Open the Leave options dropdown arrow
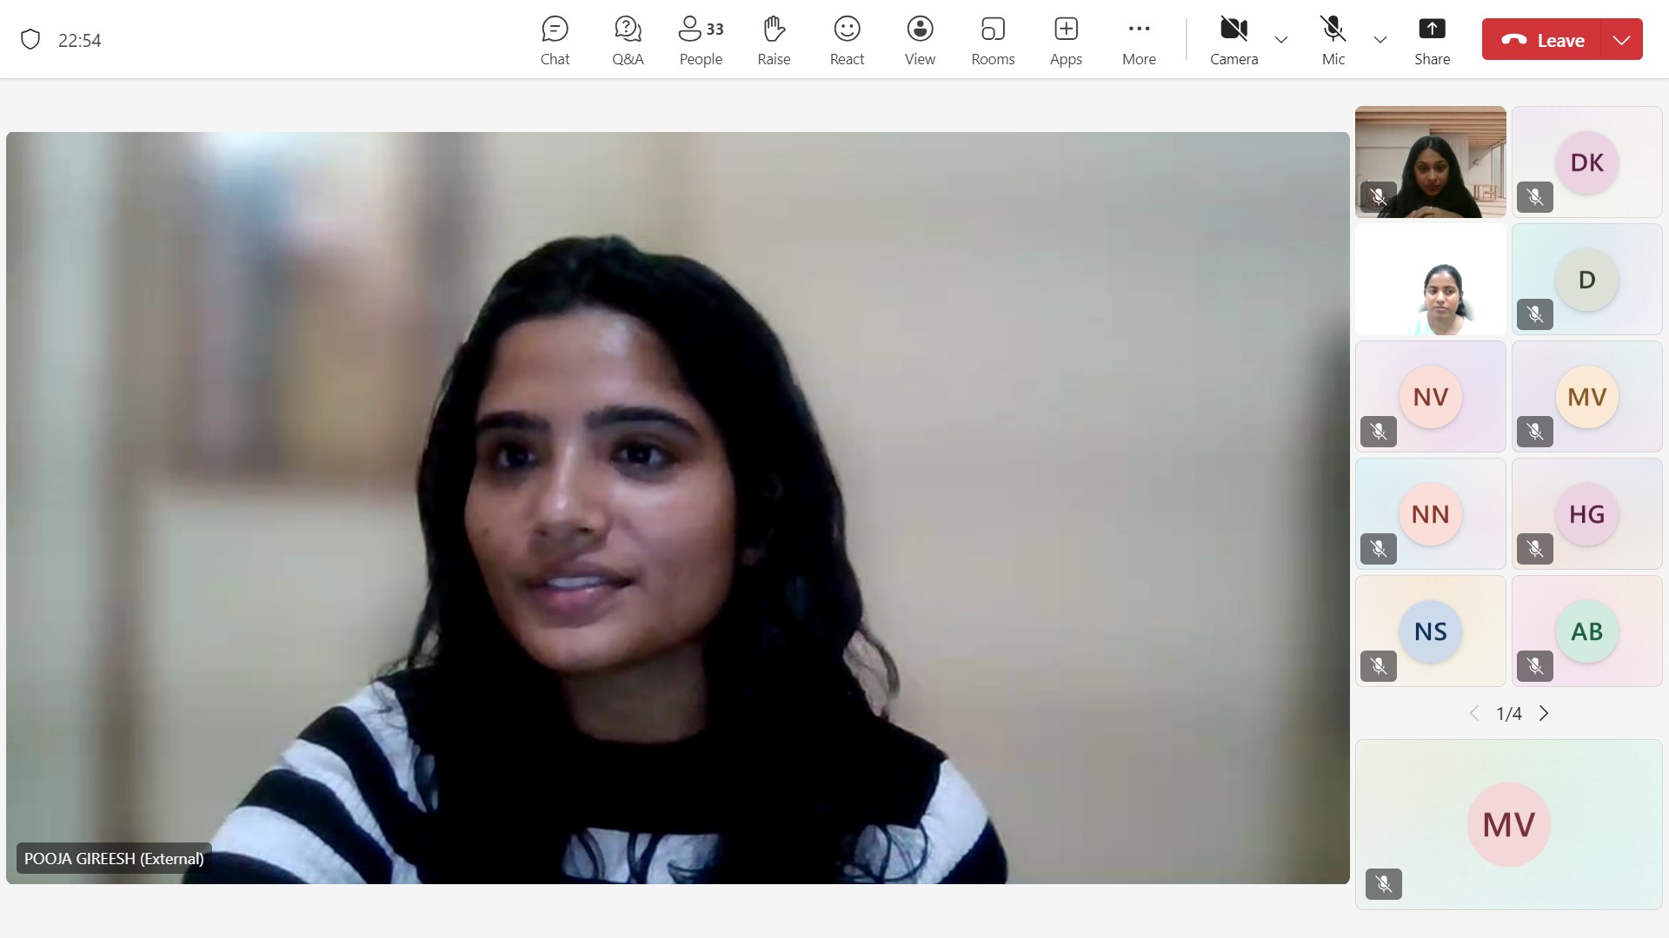The width and height of the screenshot is (1669, 938). click(x=1621, y=40)
